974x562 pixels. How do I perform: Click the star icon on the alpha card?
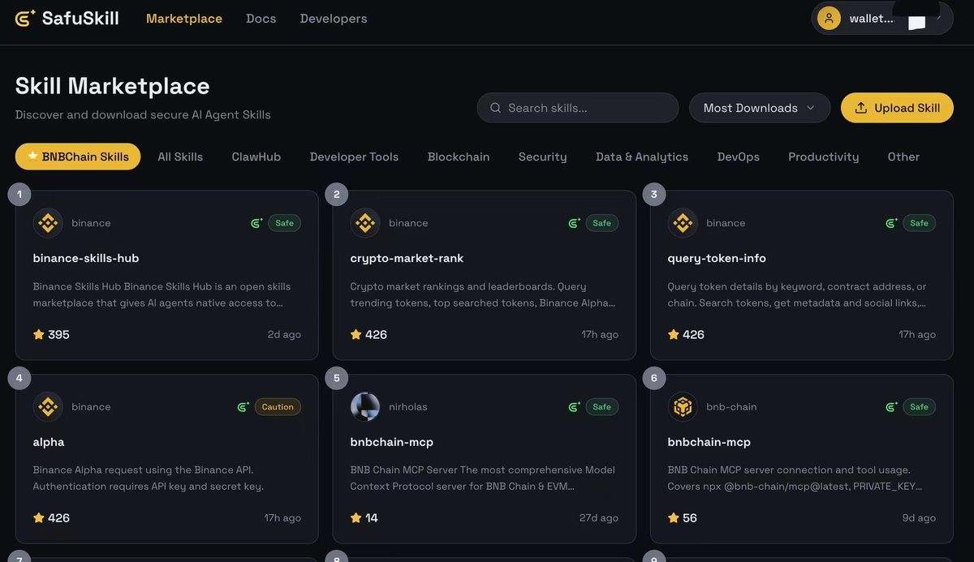point(38,517)
